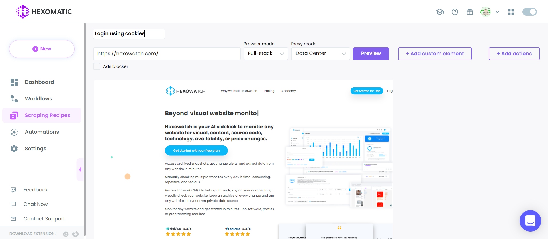Click the sidebar scrollbar
548x241 pixels.
85,129
